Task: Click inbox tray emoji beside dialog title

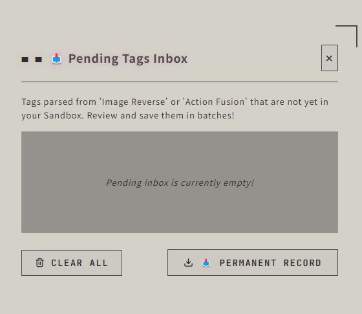Action: (x=57, y=59)
